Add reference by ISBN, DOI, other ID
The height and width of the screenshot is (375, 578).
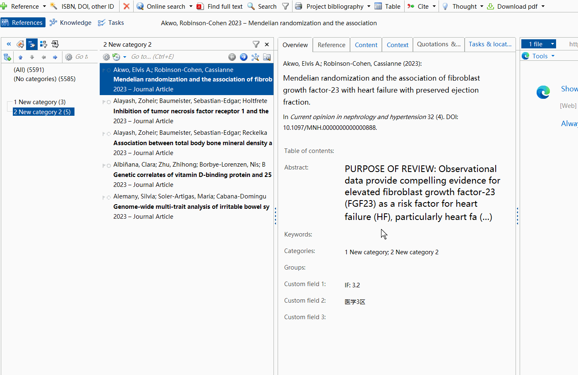click(82, 6)
